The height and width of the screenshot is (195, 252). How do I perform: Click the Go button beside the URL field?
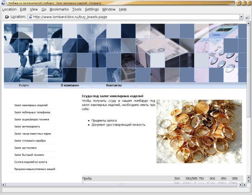coord(247,17)
